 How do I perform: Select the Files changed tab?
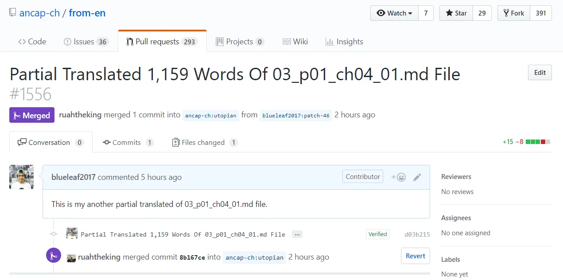[x=205, y=142]
